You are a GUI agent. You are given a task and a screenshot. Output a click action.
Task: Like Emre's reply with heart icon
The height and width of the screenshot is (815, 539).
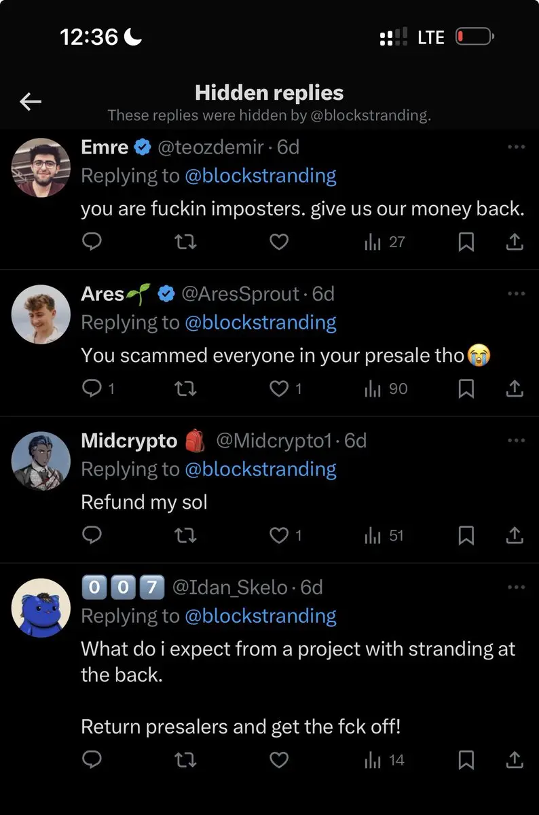coord(279,242)
